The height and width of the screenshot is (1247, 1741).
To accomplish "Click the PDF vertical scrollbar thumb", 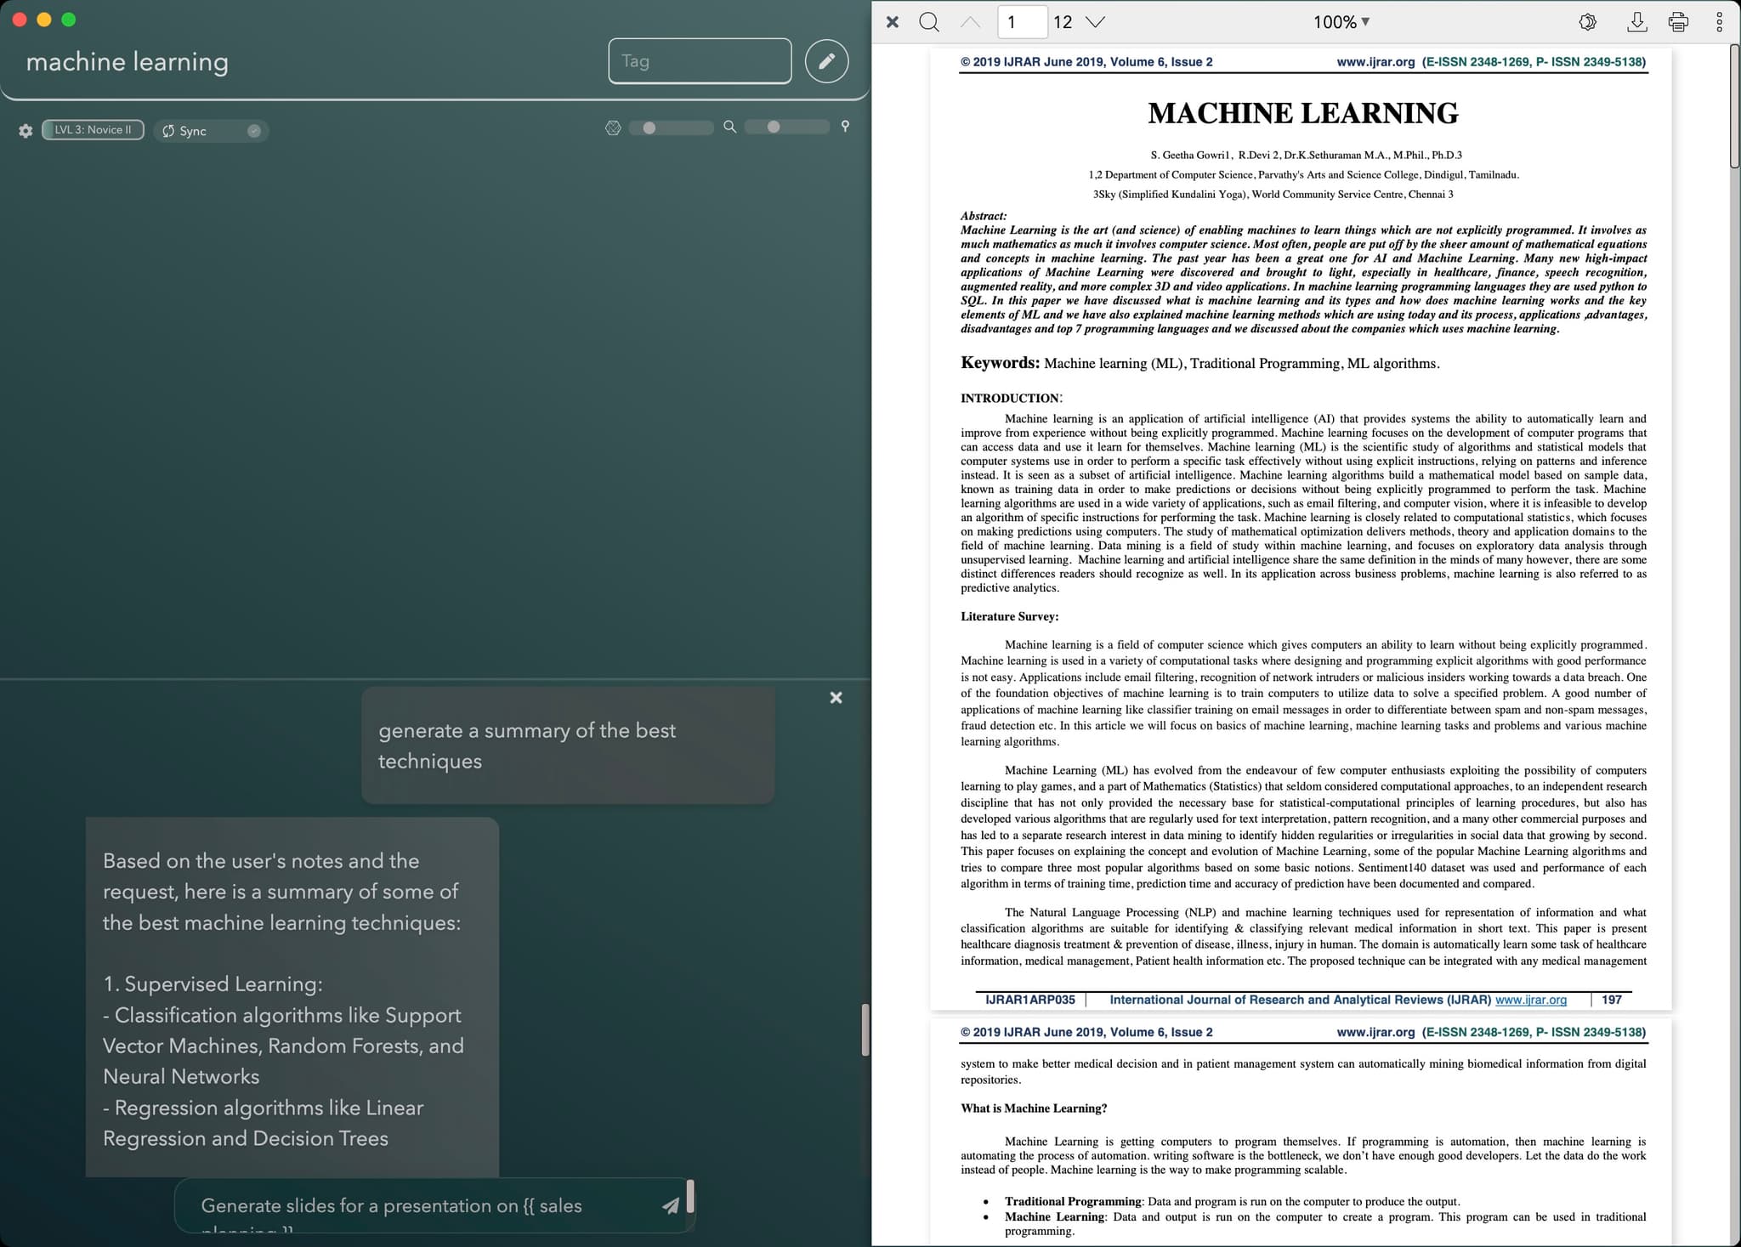I will pos(1735,107).
